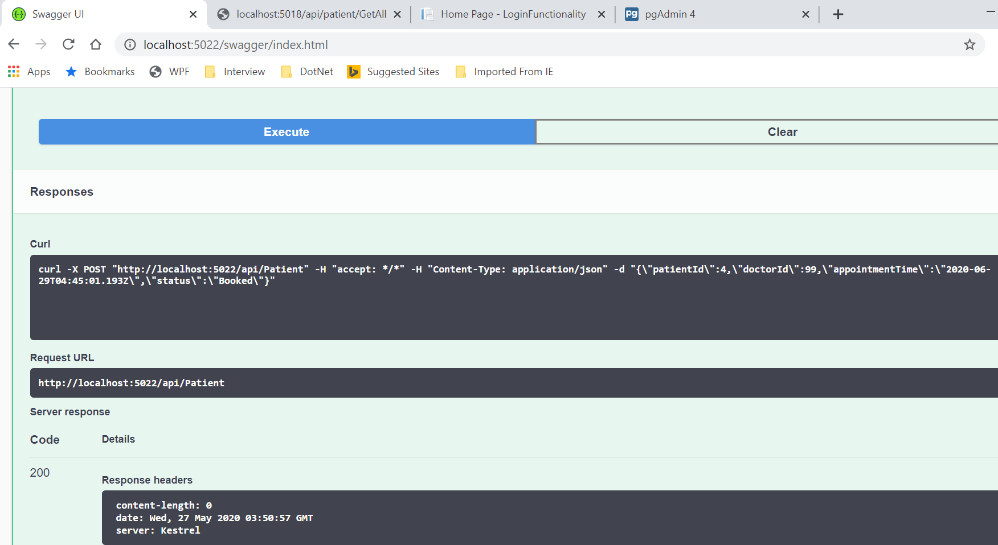
Task: Open the Imported From IE folder
Action: tap(505, 72)
